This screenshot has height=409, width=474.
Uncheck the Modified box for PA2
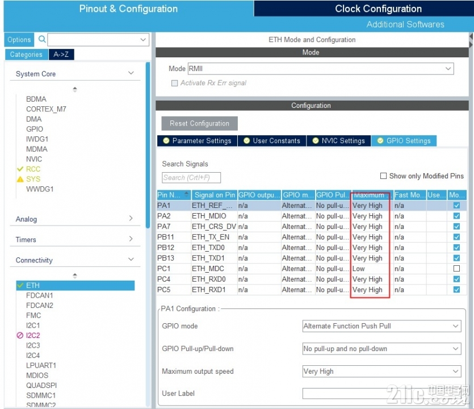(x=456, y=216)
